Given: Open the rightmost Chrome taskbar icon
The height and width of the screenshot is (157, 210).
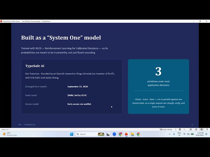Looking at the screenshot, I should (138, 134).
